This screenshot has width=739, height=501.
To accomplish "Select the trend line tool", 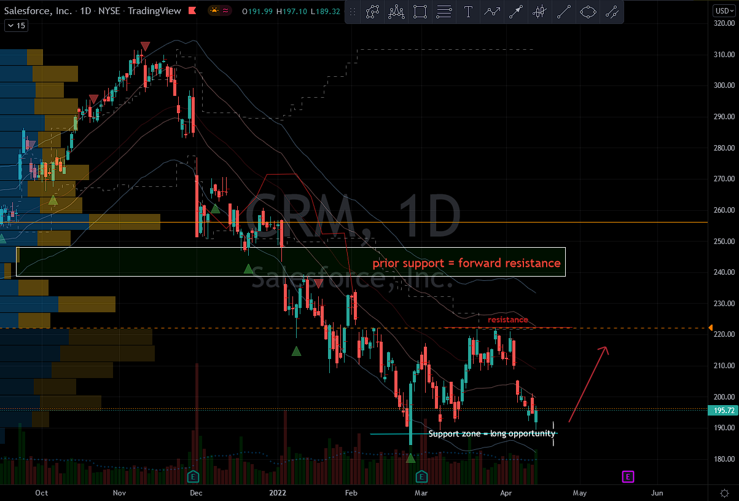I will click(x=564, y=11).
